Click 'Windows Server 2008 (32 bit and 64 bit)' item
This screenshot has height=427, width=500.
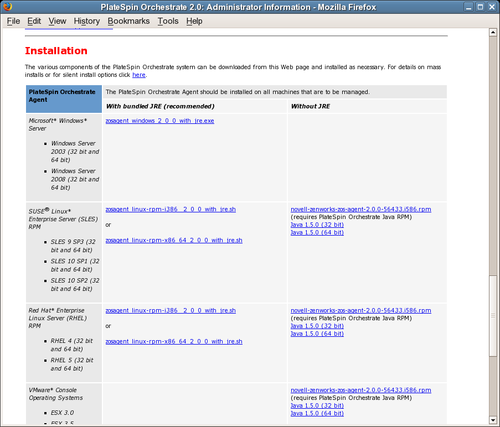point(75,179)
